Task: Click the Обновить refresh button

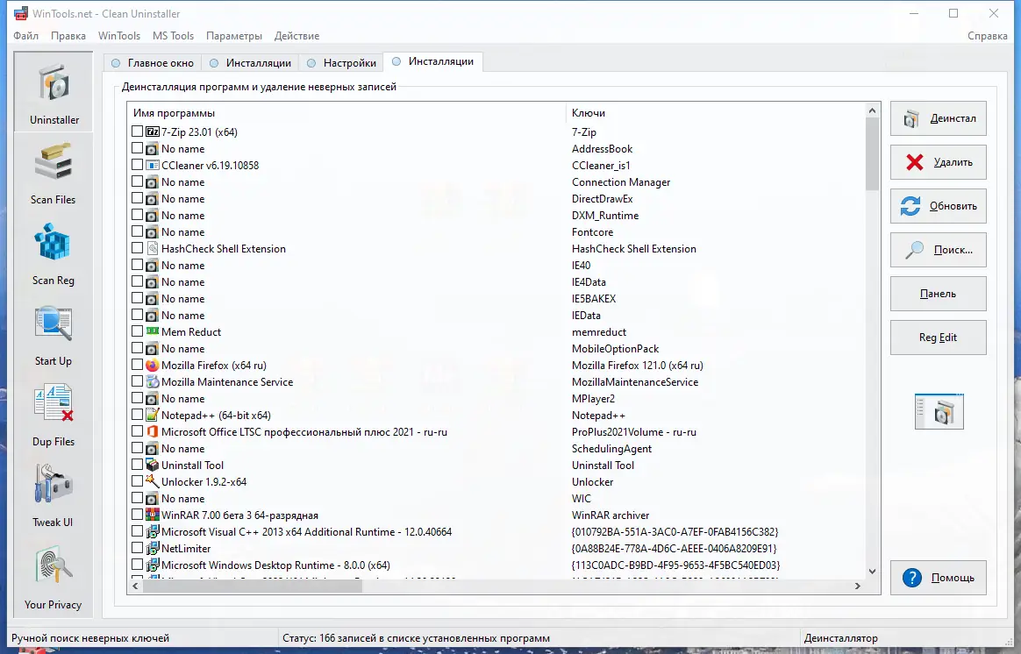Action: [x=939, y=206]
